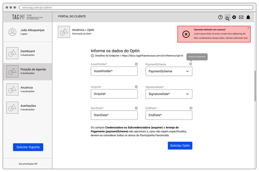This screenshot has width=259, height=172.
Task: Click the StartDate input field
Action: pos(114,115)
